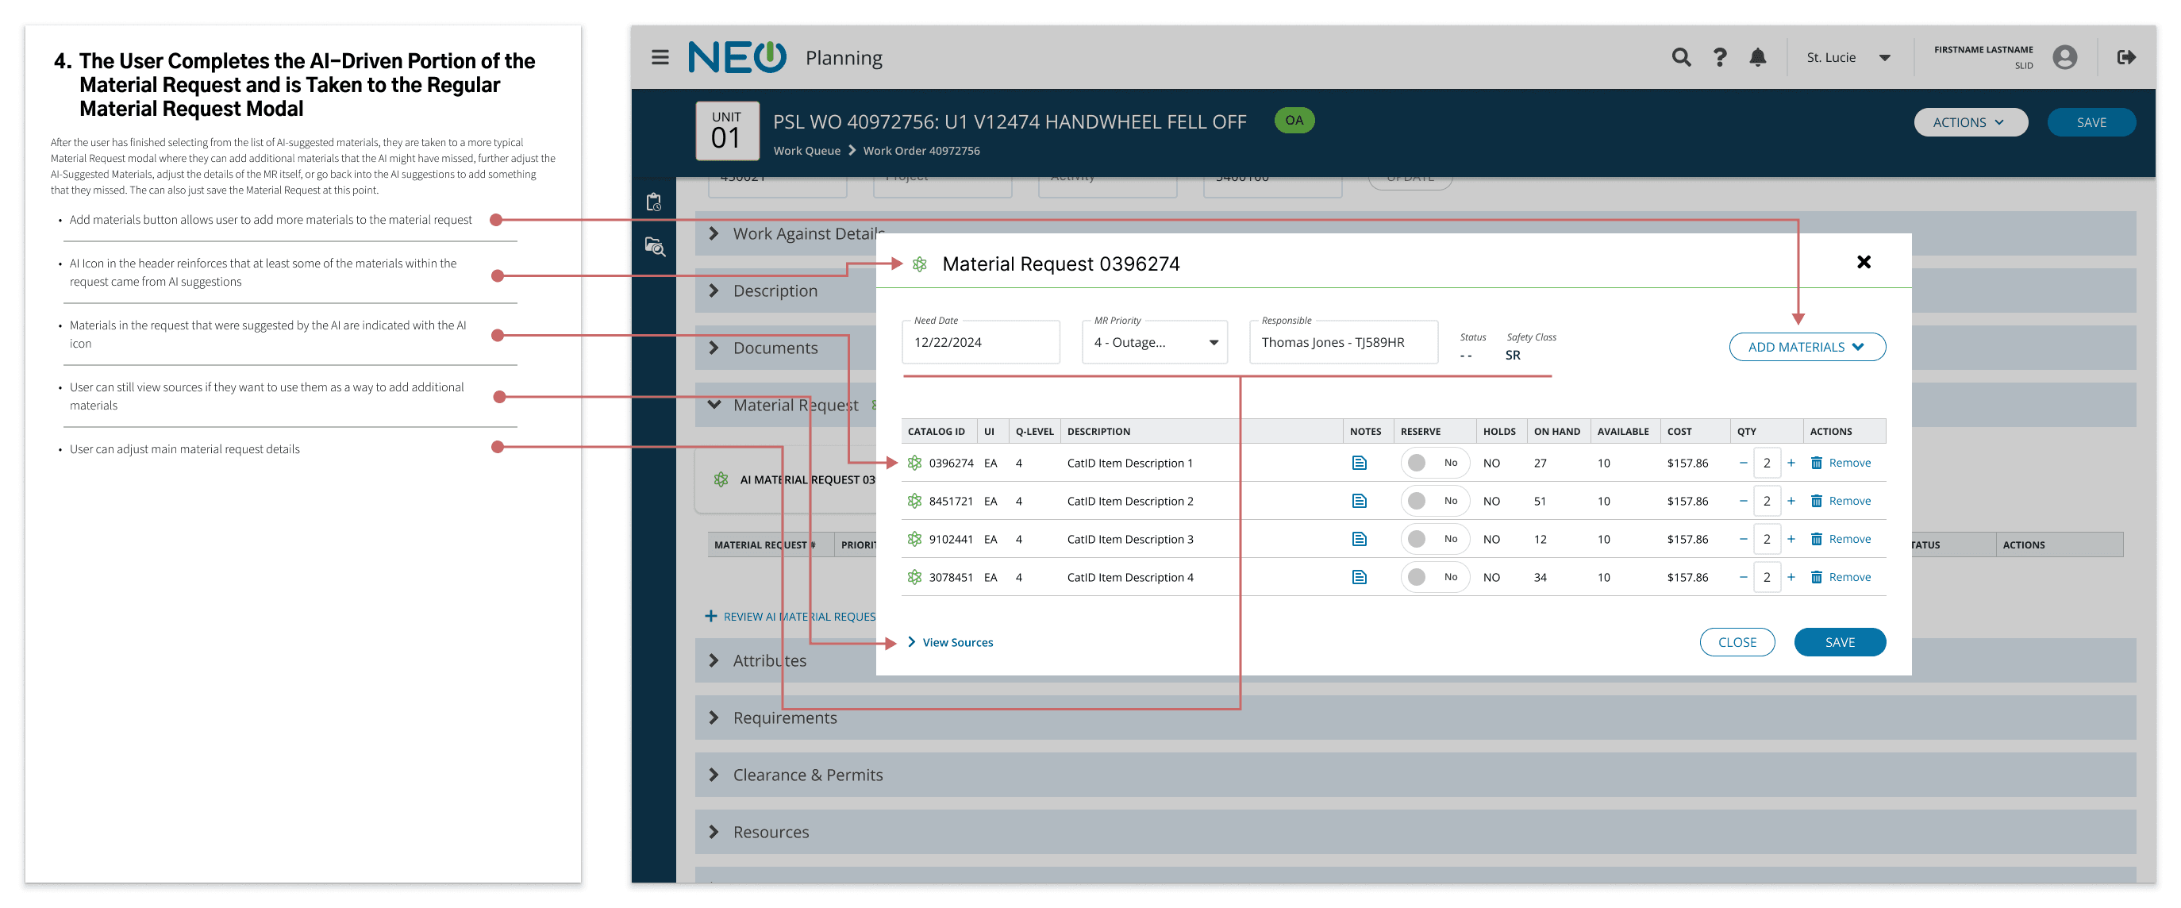Open the MR Priority dropdown

point(1154,342)
